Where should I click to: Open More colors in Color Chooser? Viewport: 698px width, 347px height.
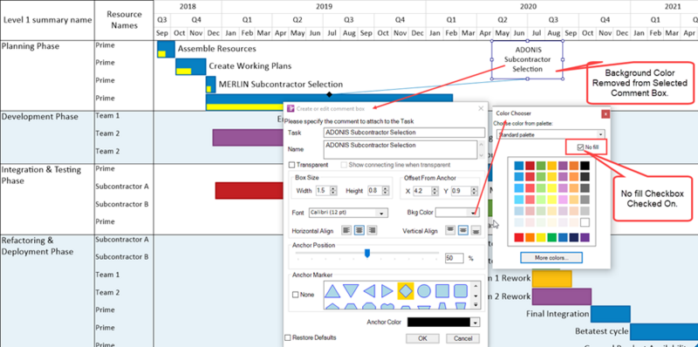[x=551, y=257]
